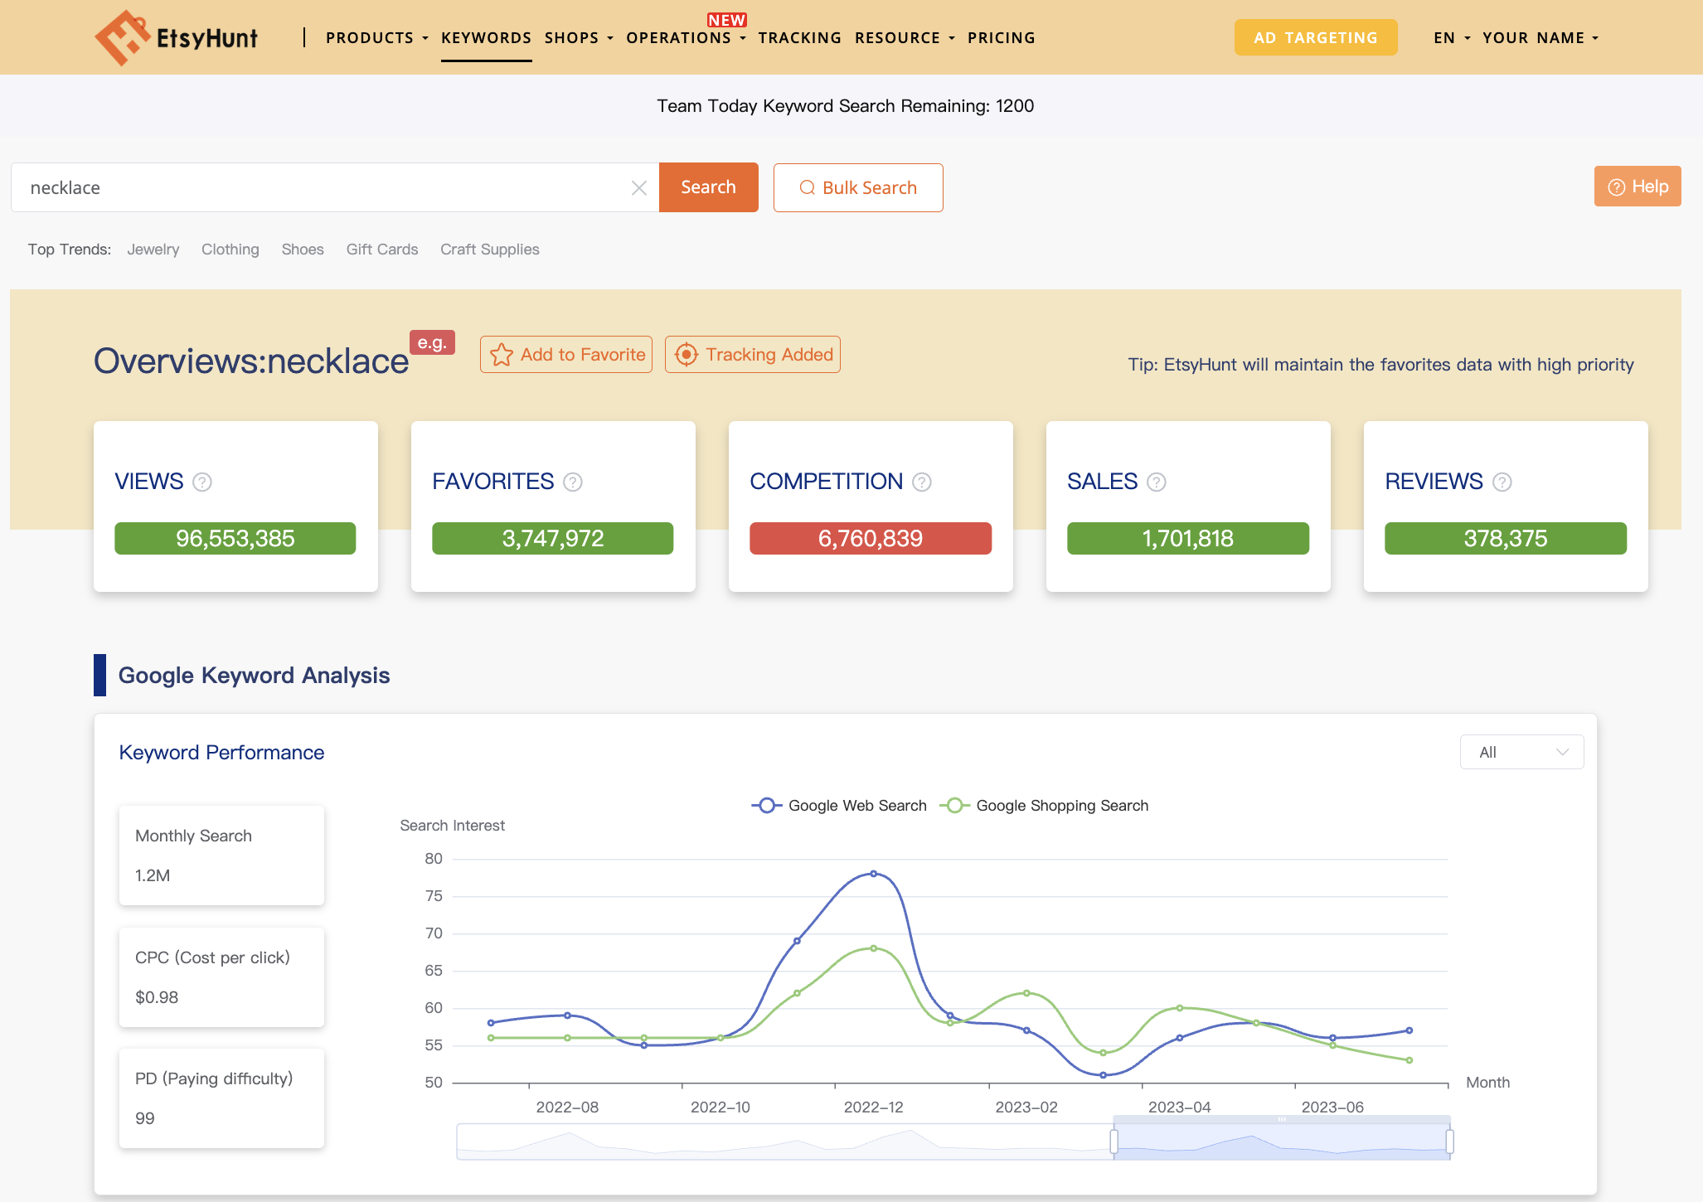
Task: Click the Bulk Search button
Action: (x=858, y=187)
